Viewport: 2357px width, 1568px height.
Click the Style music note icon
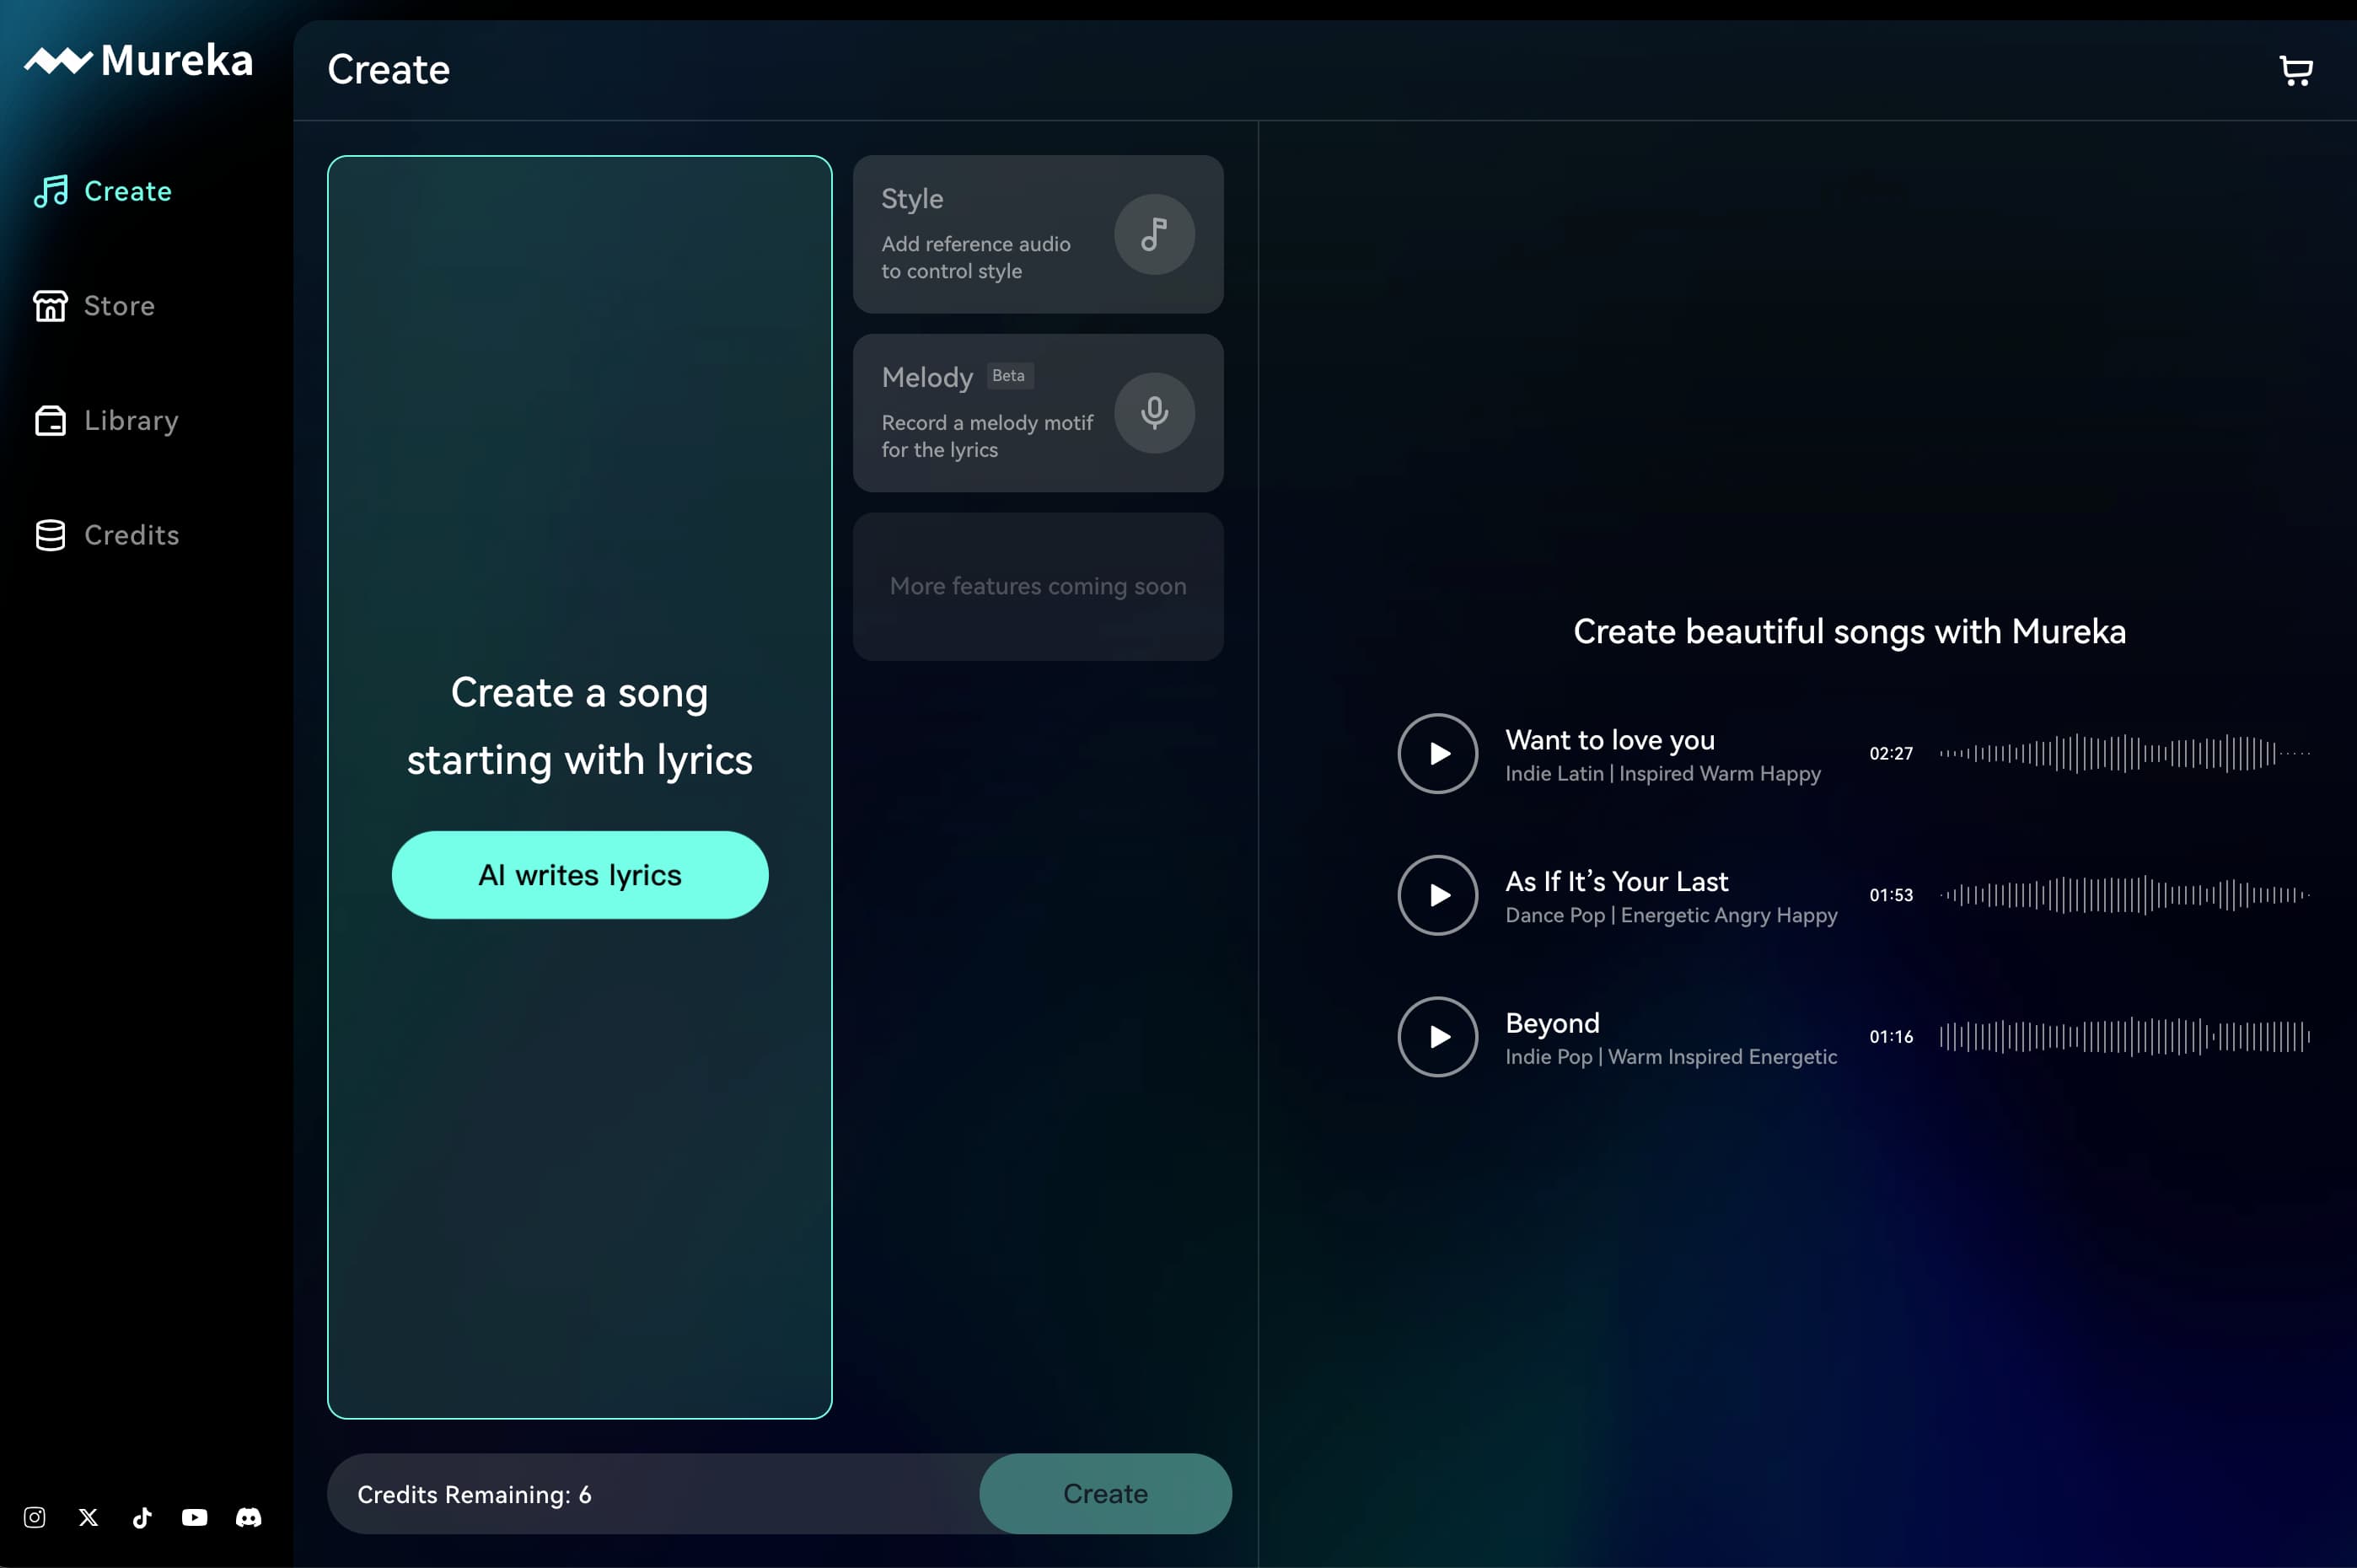pyautogui.click(x=1153, y=233)
